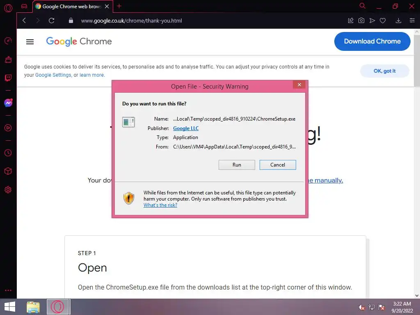Open the Windows Start button

(x=10, y=307)
